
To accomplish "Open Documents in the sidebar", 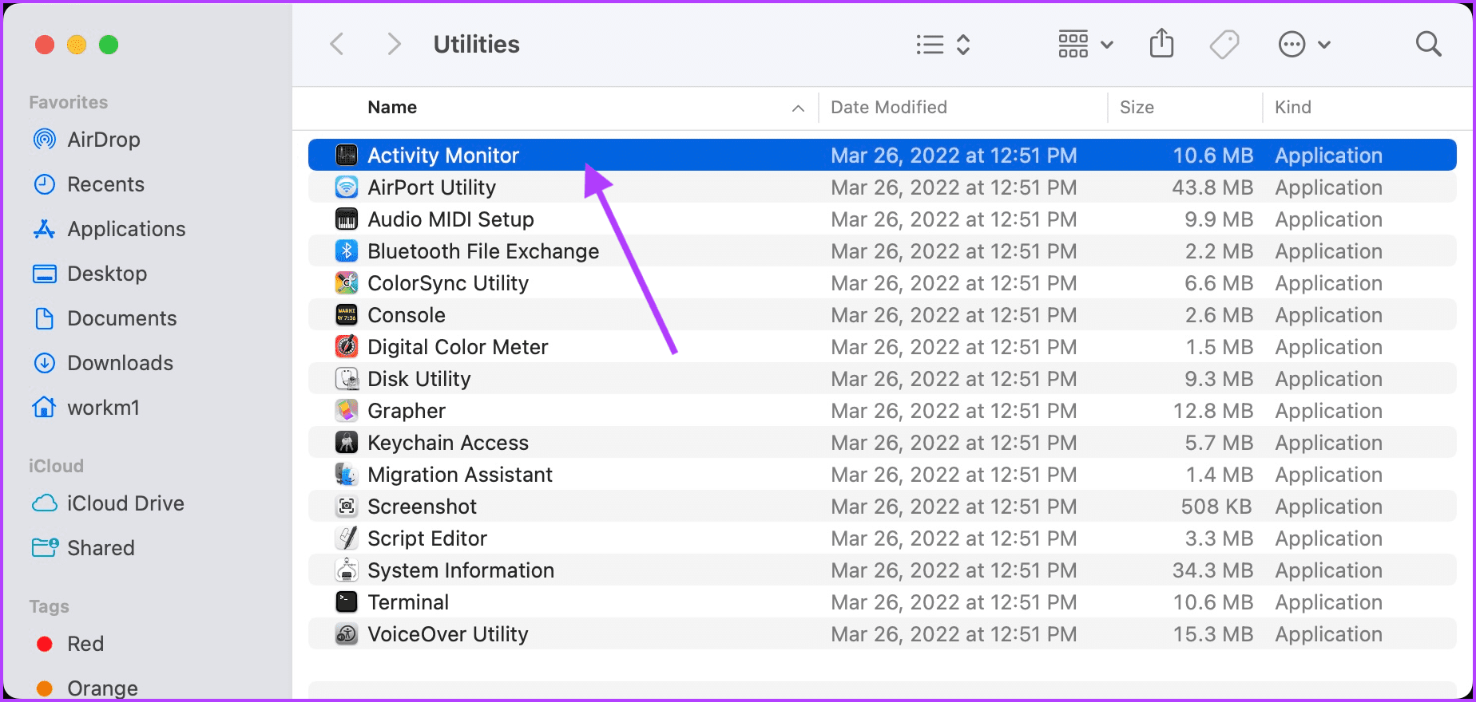I will [104, 318].
